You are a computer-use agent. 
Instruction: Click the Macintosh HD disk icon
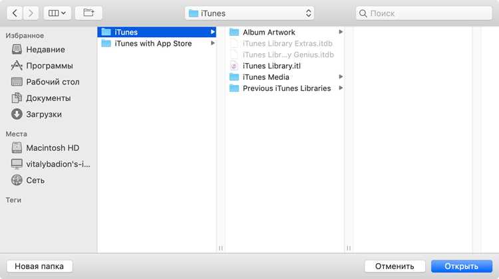click(x=17, y=147)
